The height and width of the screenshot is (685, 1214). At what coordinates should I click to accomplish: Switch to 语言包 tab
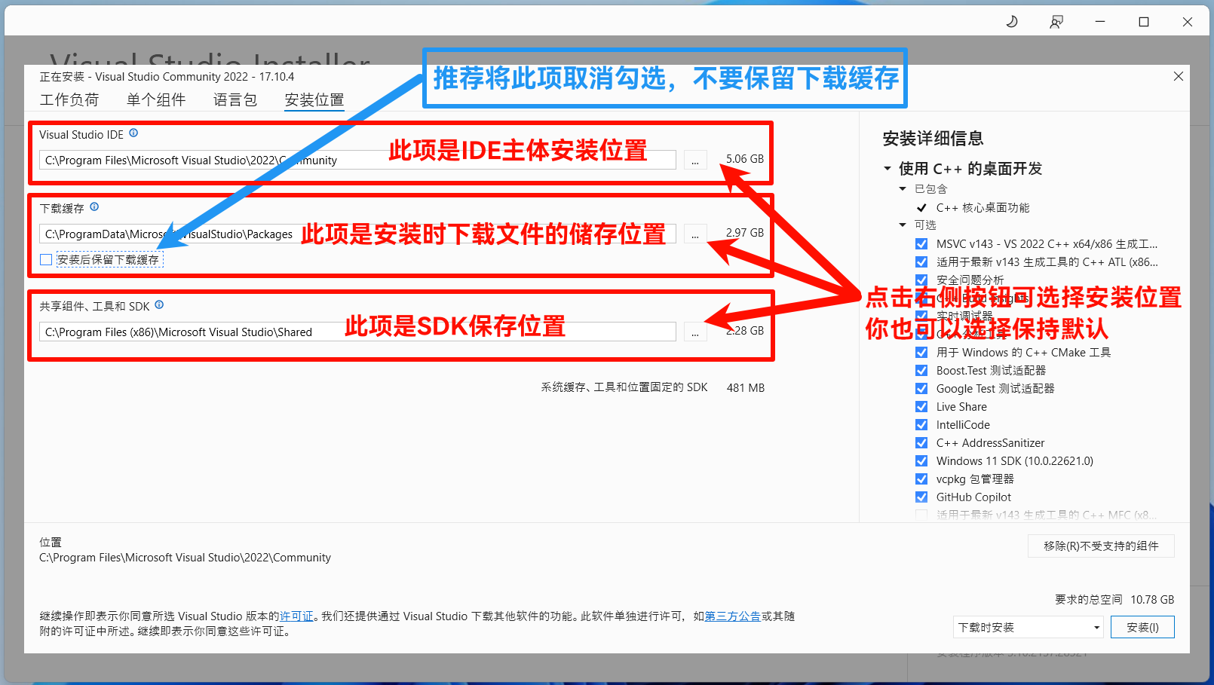(235, 99)
